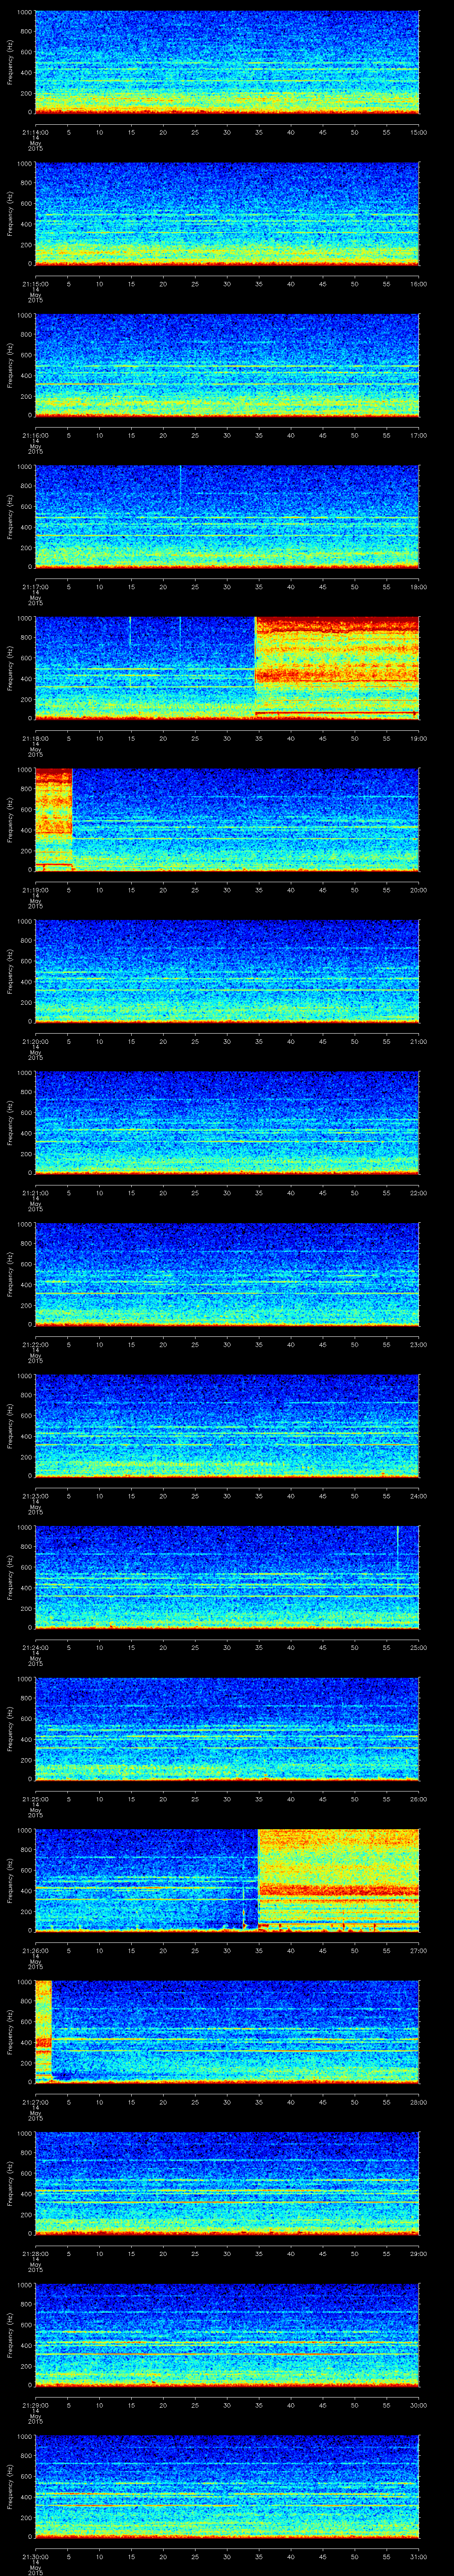Viewport: 454px width, 2576px height.
Task: Click the yellow-red burst in the 21:26:00 spectrogram
Action: tap(338, 1879)
